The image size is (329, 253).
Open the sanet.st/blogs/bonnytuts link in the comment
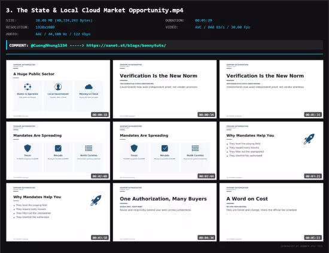tap(126, 45)
